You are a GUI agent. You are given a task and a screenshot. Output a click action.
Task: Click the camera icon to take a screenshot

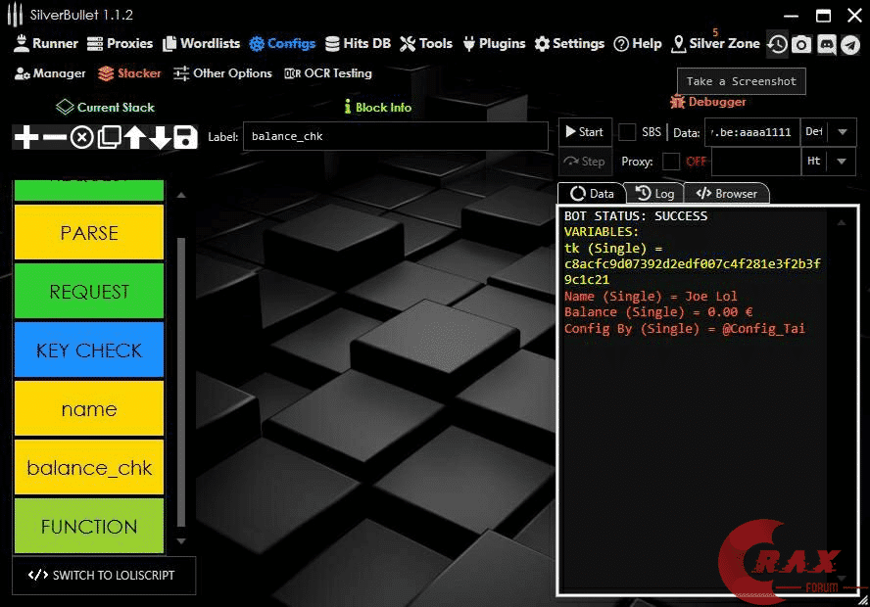[801, 44]
